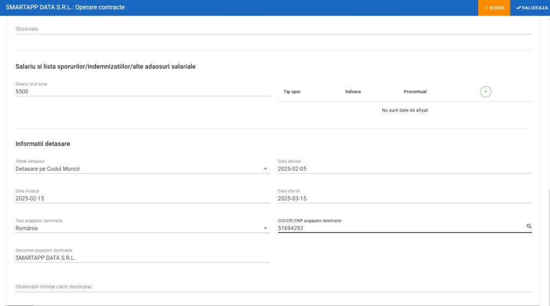The height and width of the screenshot is (306, 550).
Task: Click the Observatii trimise catre destinatar field
Action: tap(273, 287)
